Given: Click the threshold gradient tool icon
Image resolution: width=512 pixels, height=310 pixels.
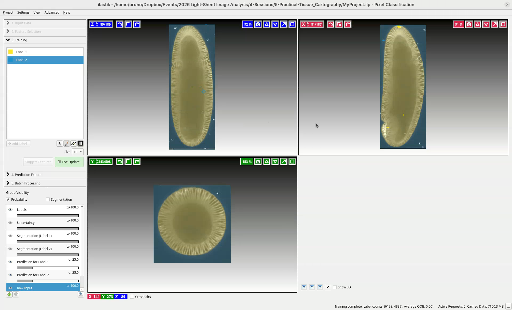Looking at the screenshot, I should [81, 144].
